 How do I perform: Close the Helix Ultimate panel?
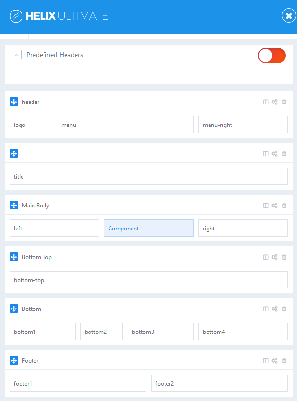tap(288, 16)
